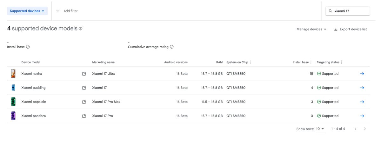The height and width of the screenshot is (146, 381).
Task: Open the Cumulative average rating help icon
Action: 172,47
